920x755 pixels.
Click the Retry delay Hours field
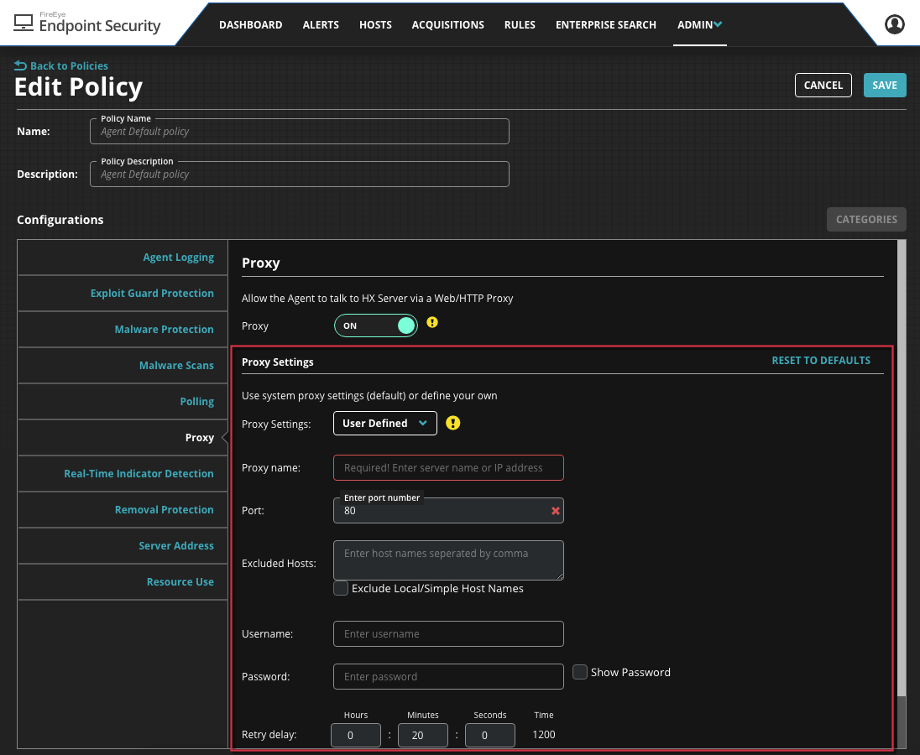pos(356,735)
